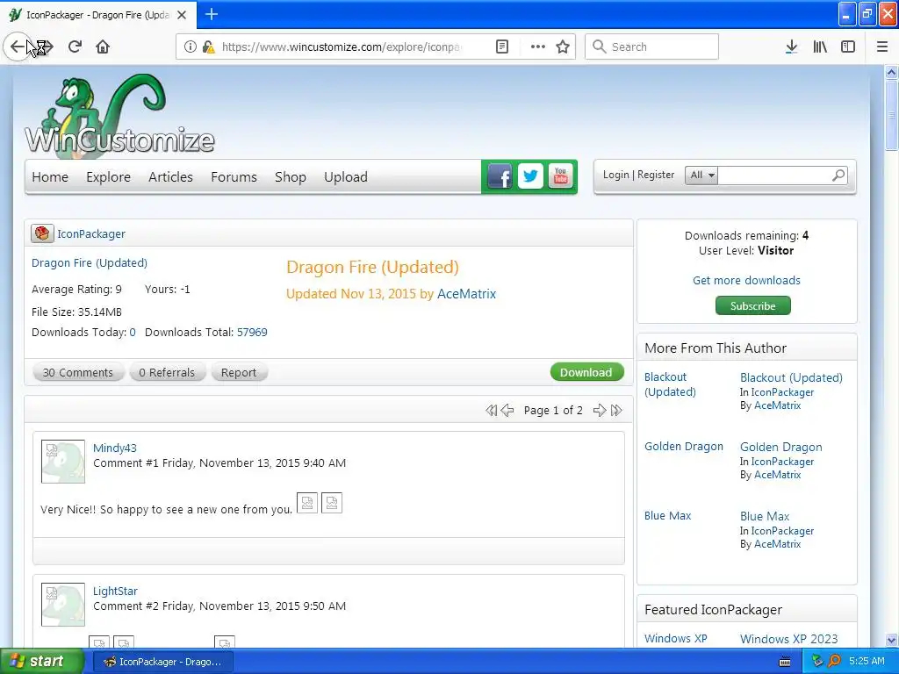899x674 pixels.
Task: Open the browser home page icon
Action: tap(103, 47)
